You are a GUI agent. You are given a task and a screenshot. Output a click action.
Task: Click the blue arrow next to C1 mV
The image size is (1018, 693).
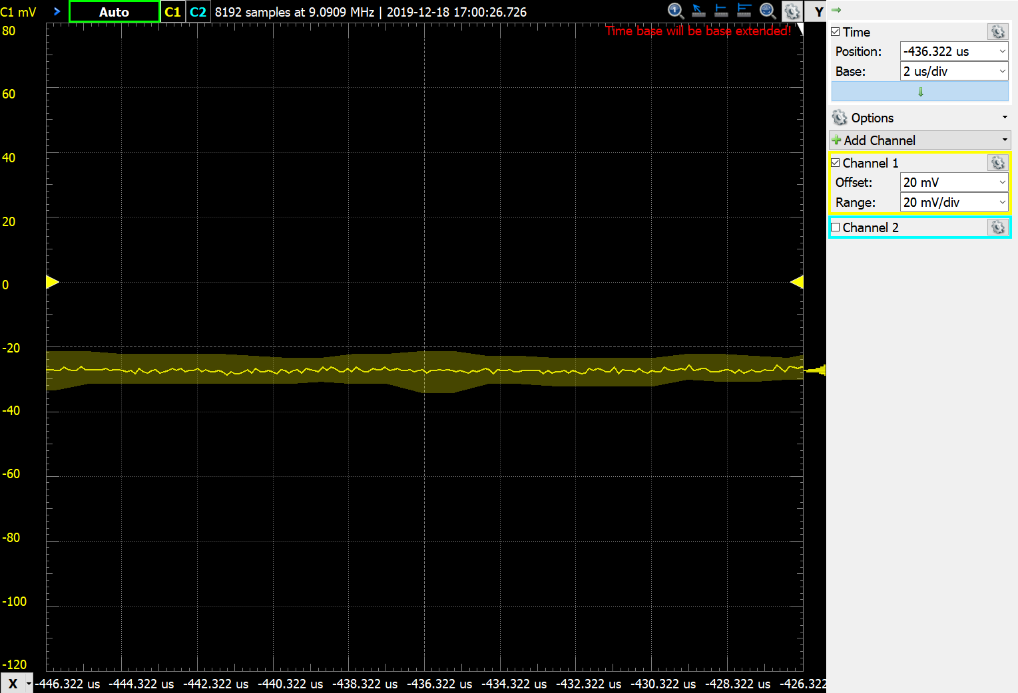57,11
